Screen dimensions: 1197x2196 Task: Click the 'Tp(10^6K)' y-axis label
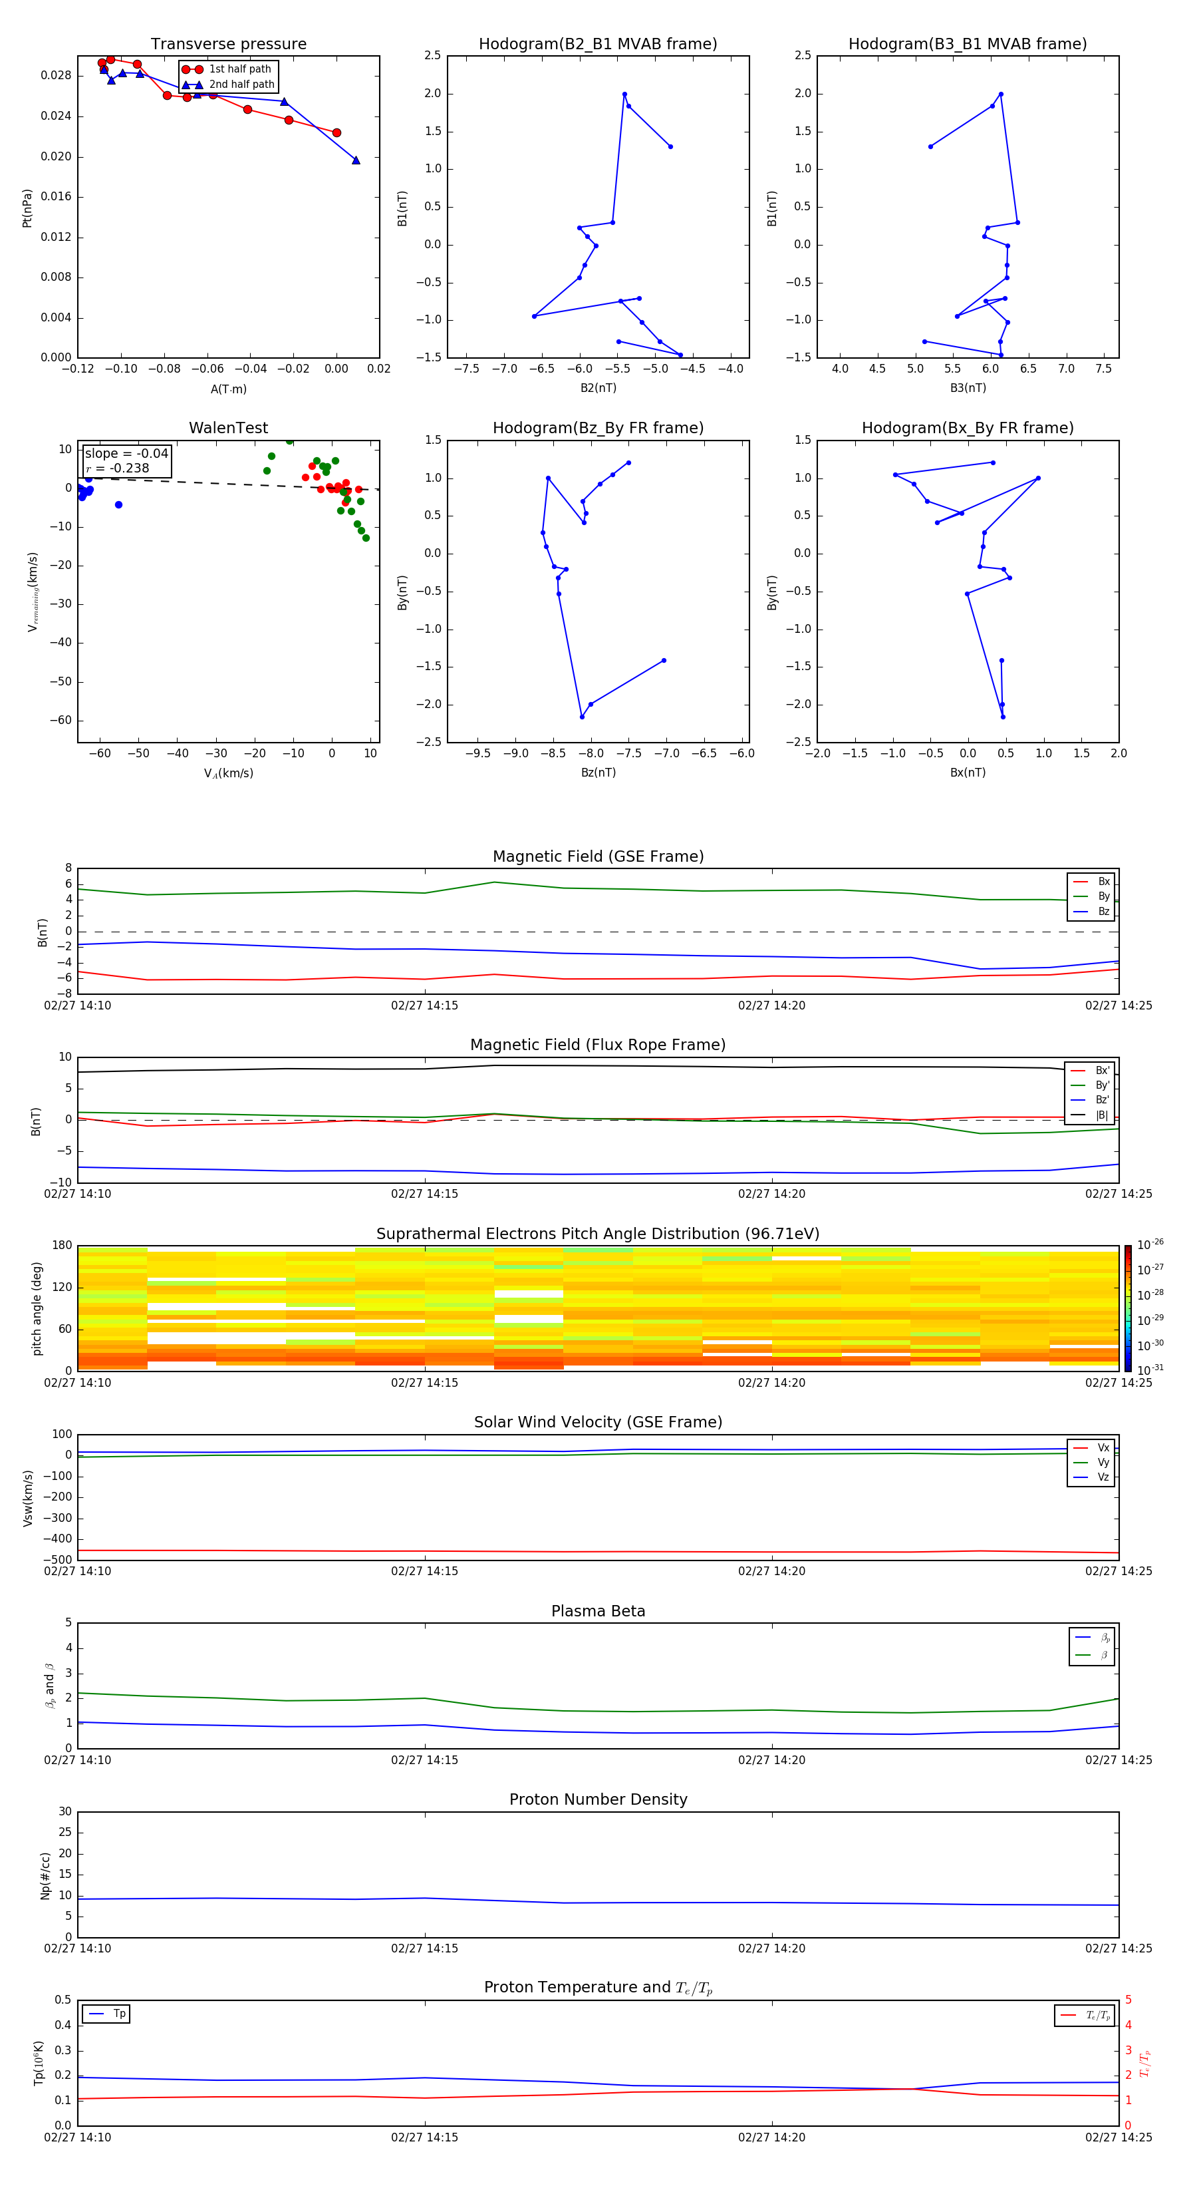point(39,2063)
